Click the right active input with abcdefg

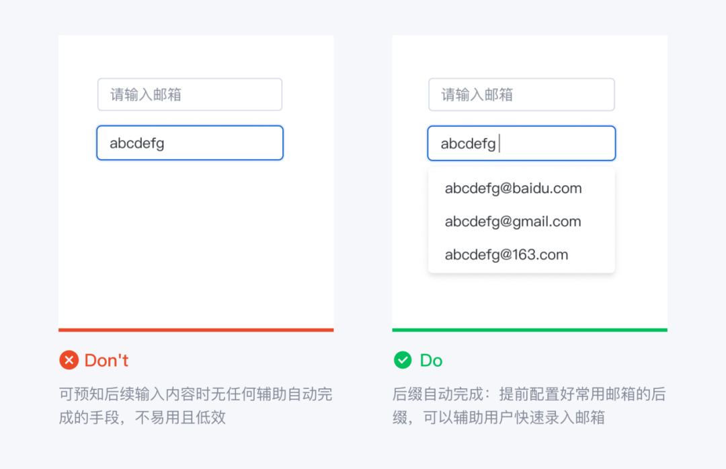tap(522, 143)
